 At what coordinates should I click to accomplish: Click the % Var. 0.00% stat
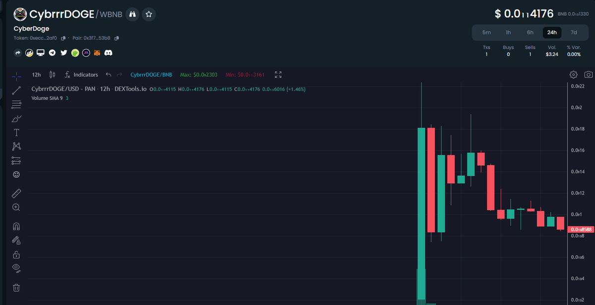tap(574, 51)
